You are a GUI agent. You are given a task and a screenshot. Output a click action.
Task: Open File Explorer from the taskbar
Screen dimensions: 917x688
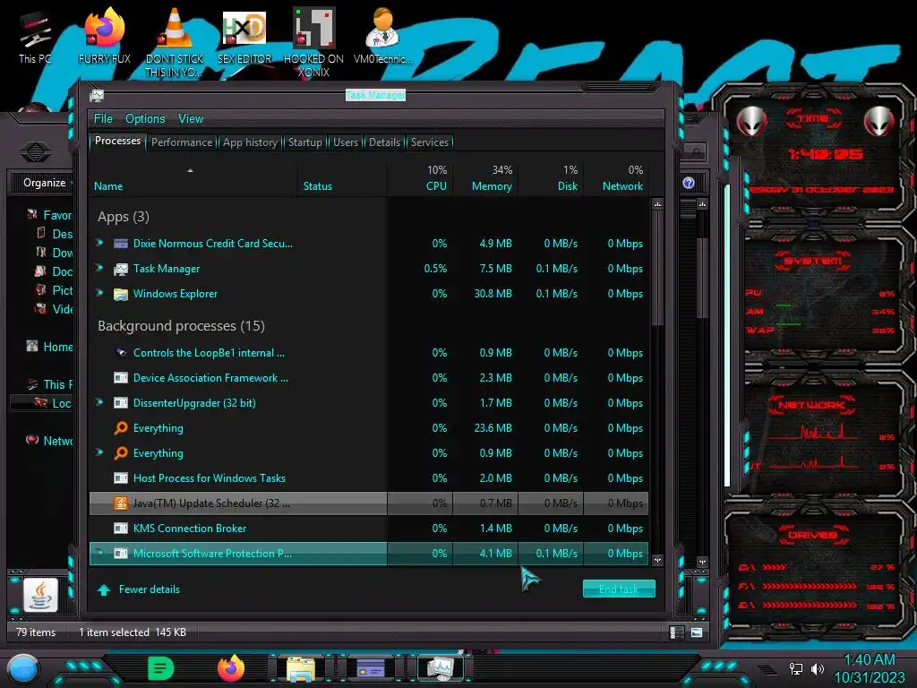[x=301, y=669]
